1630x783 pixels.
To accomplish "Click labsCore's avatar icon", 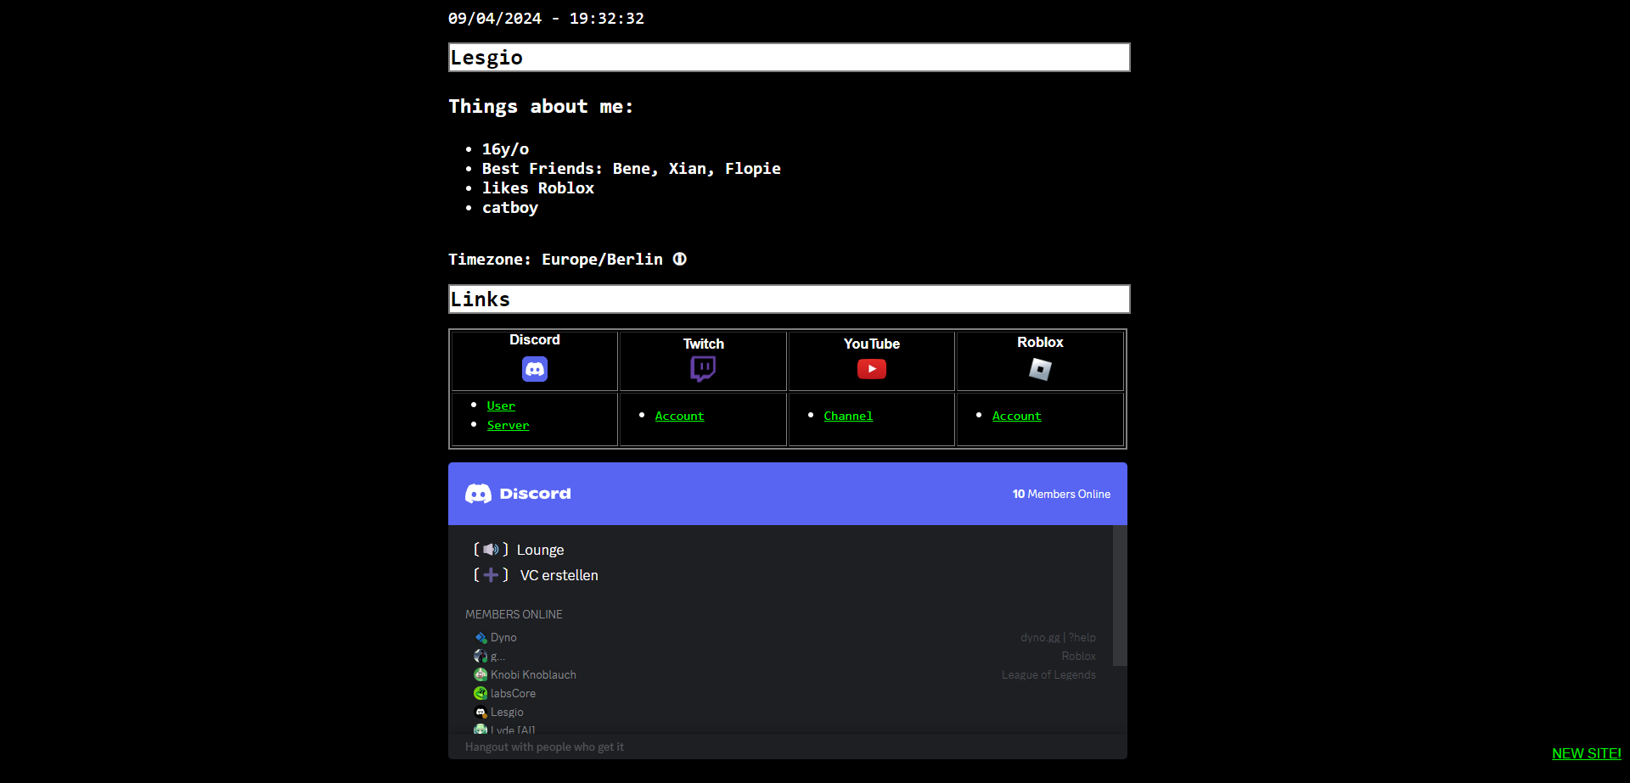I will pyautogui.click(x=481, y=694).
